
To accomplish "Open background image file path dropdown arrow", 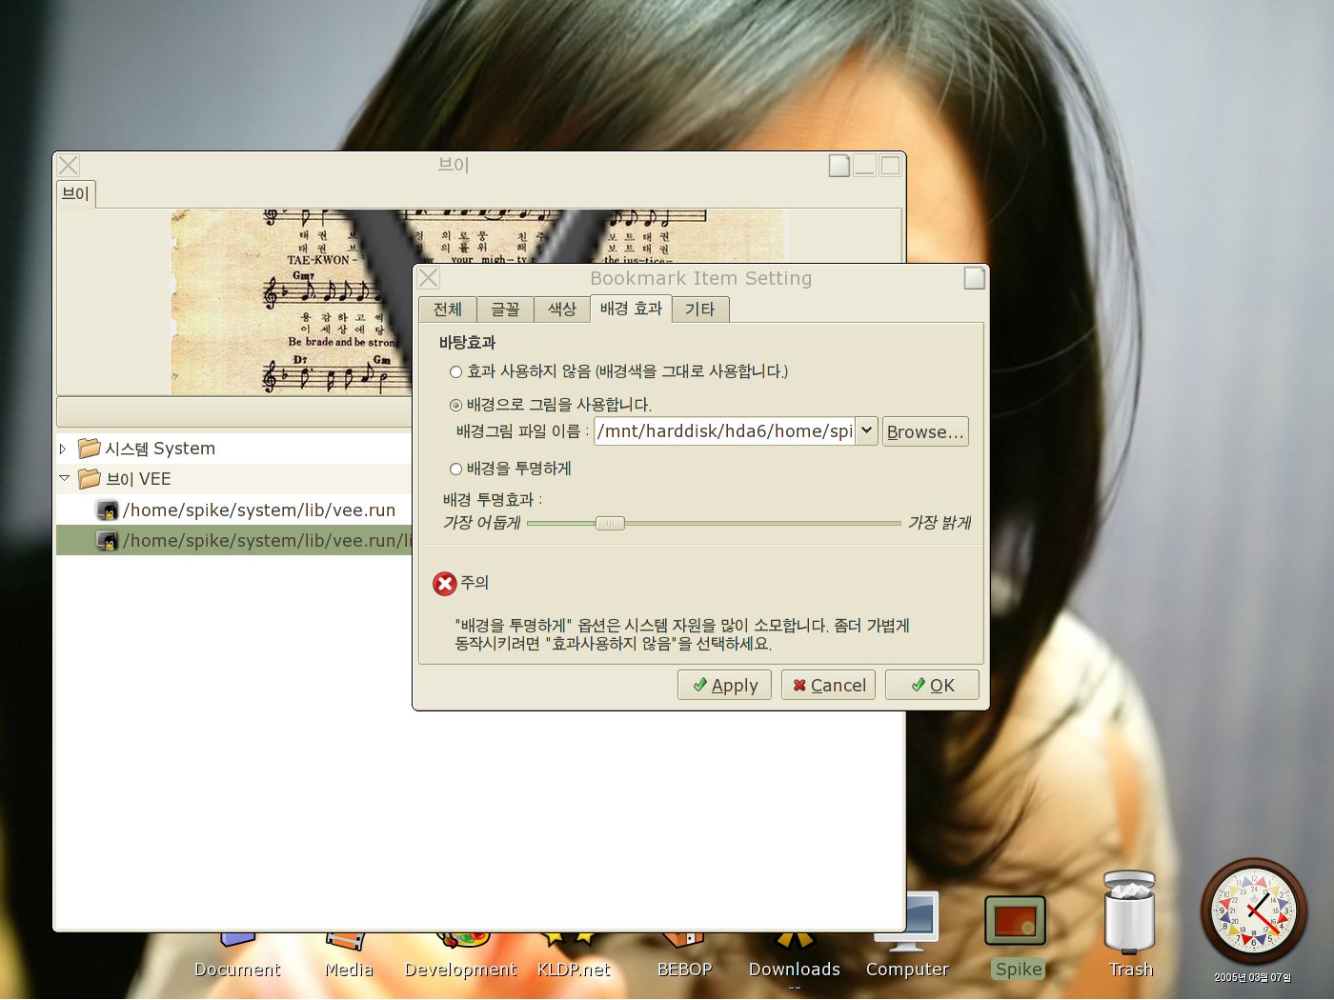I will (866, 431).
